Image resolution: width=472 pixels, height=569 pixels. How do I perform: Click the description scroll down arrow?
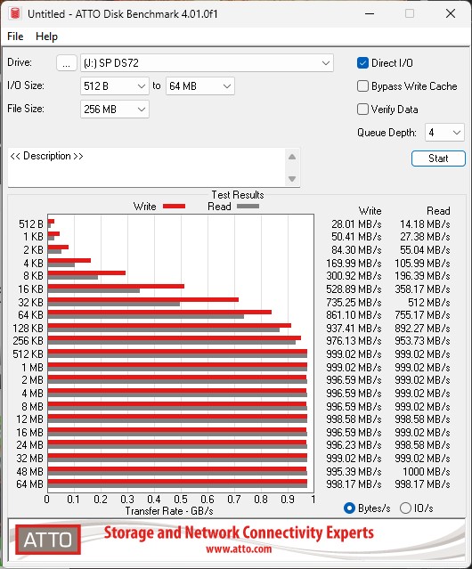(292, 179)
